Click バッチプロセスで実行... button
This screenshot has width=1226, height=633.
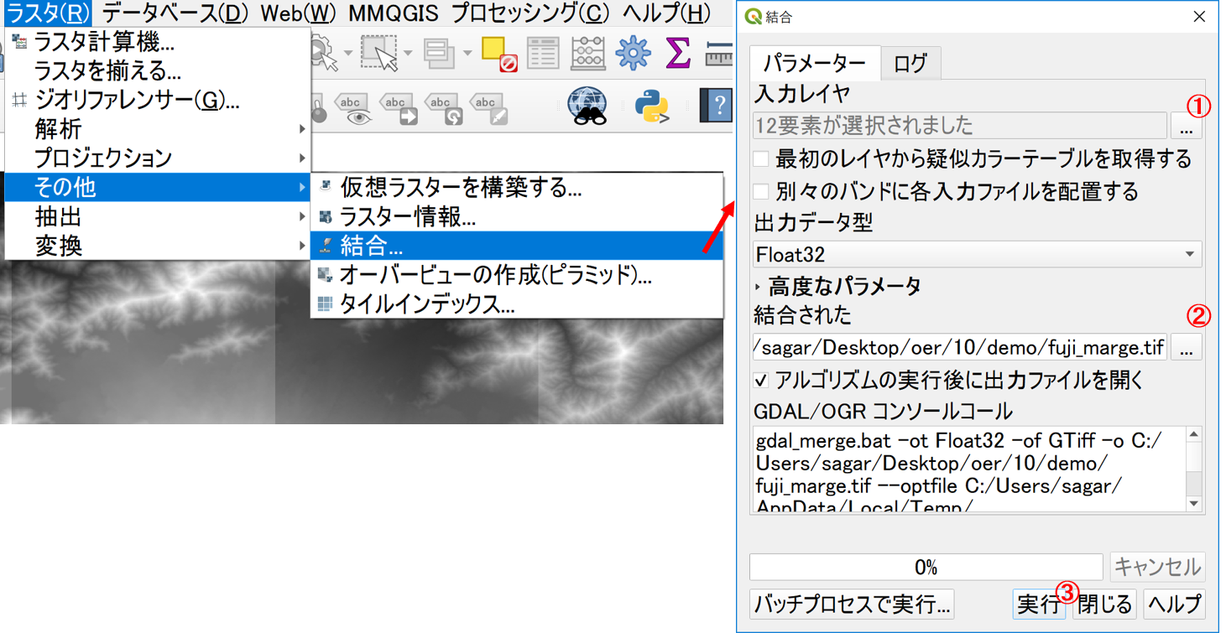(852, 604)
